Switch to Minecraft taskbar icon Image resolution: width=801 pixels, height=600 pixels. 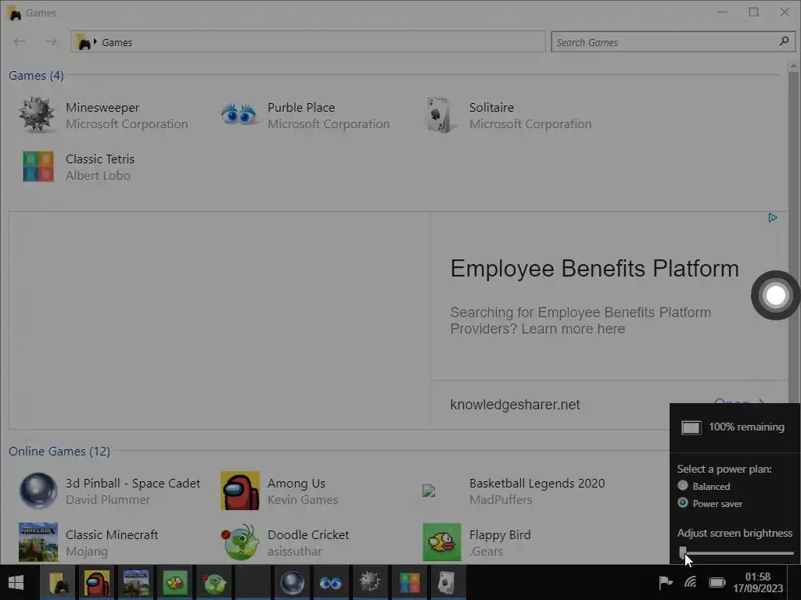(x=136, y=582)
